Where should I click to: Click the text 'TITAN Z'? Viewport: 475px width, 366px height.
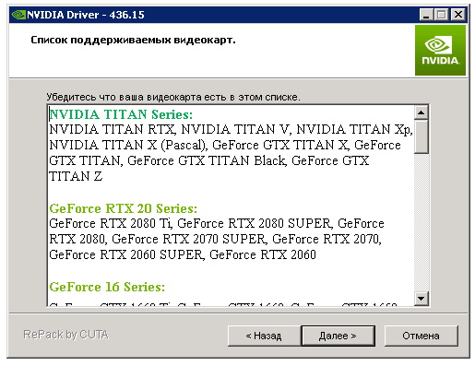(76, 177)
